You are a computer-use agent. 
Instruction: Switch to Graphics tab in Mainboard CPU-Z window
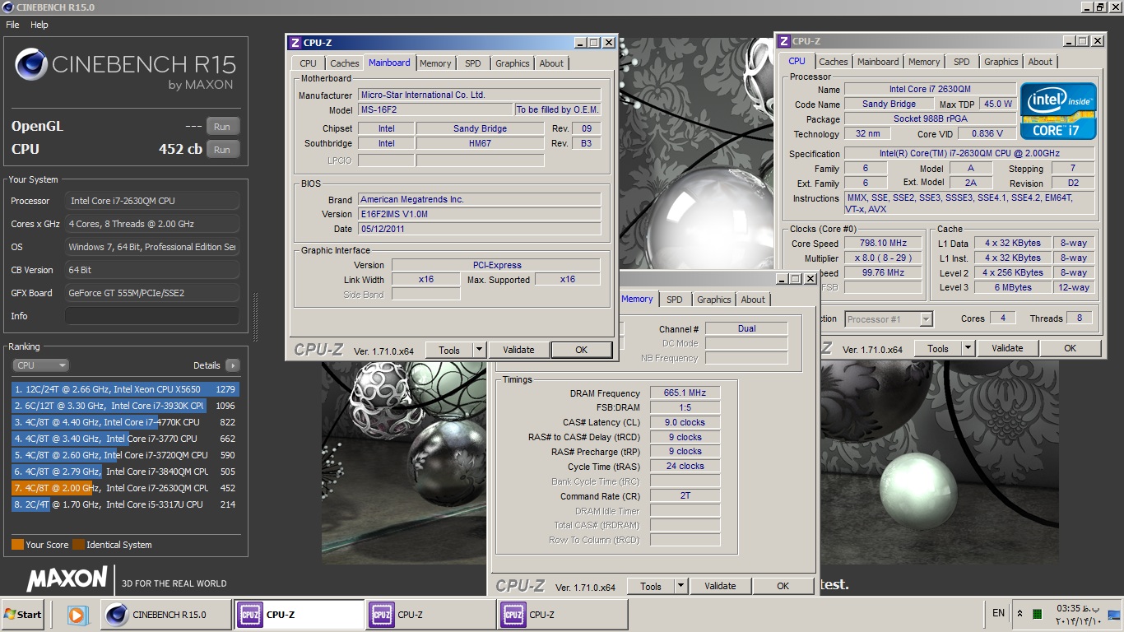pyautogui.click(x=513, y=63)
